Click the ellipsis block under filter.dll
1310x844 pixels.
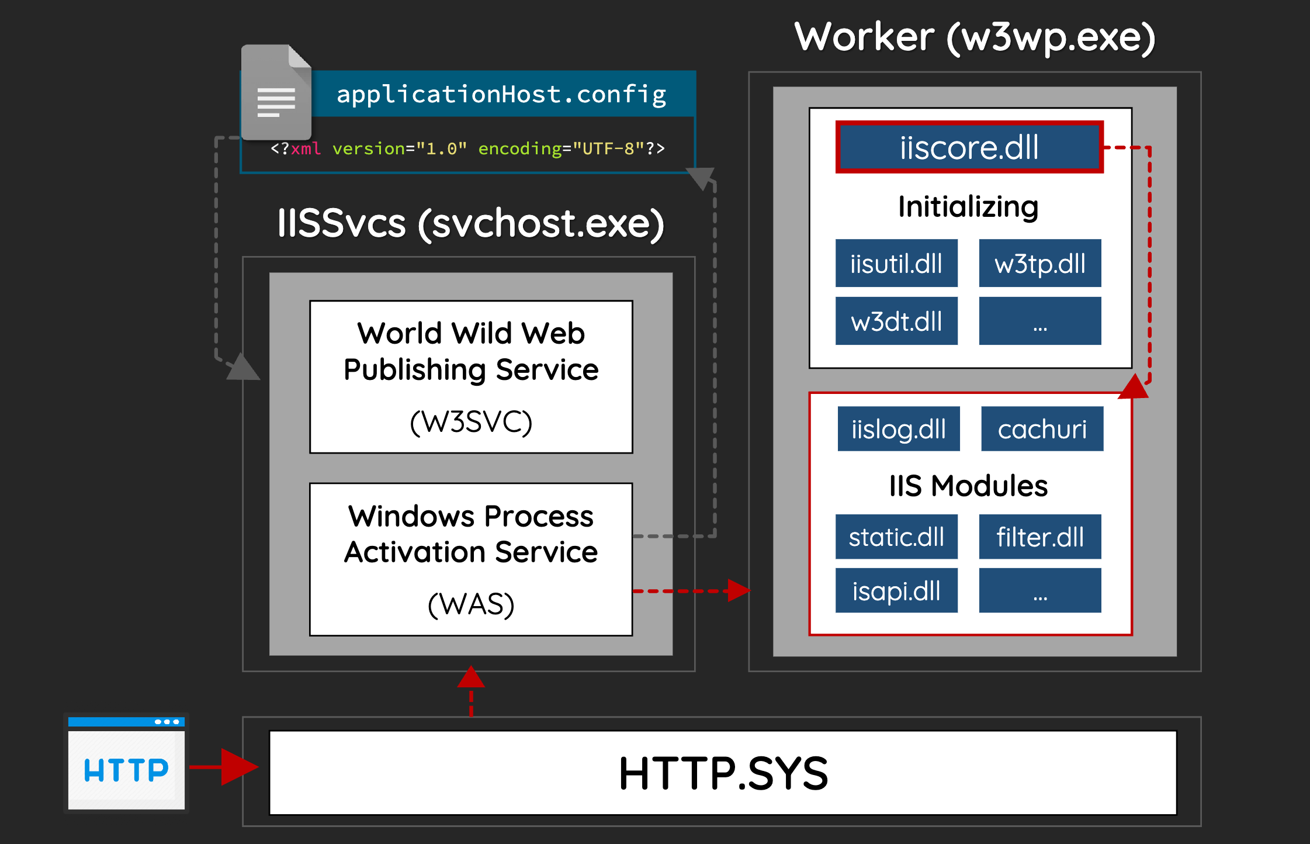tap(1040, 590)
